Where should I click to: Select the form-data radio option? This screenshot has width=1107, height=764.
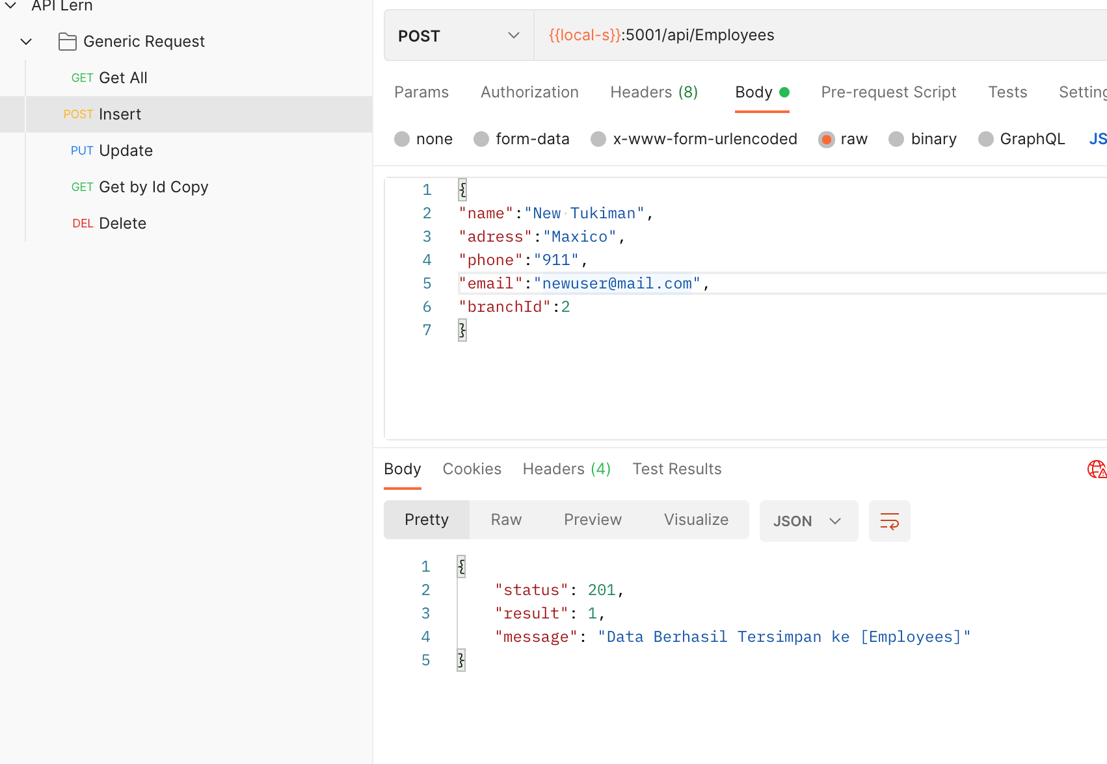(481, 139)
